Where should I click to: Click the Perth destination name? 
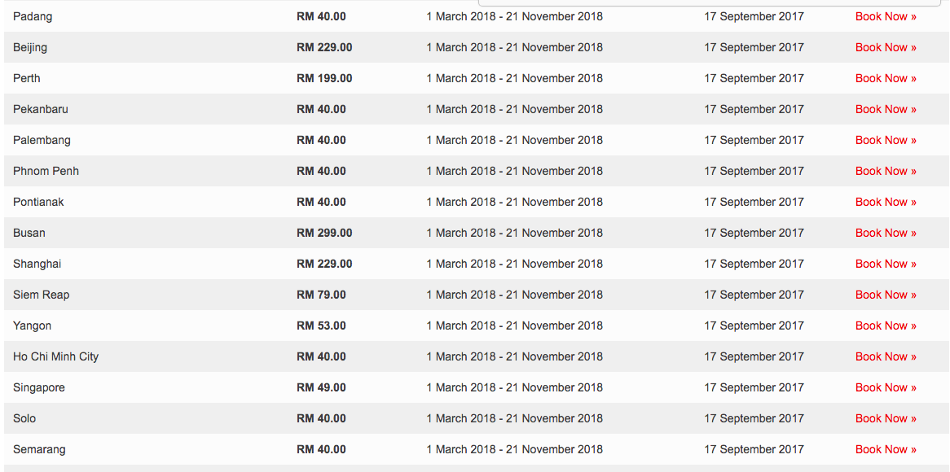[x=27, y=78]
